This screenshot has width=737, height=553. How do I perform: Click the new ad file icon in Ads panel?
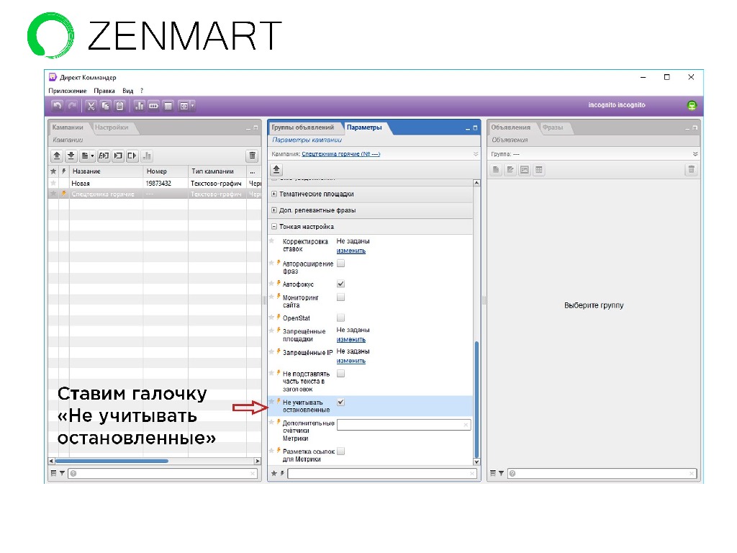click(496, 170)
